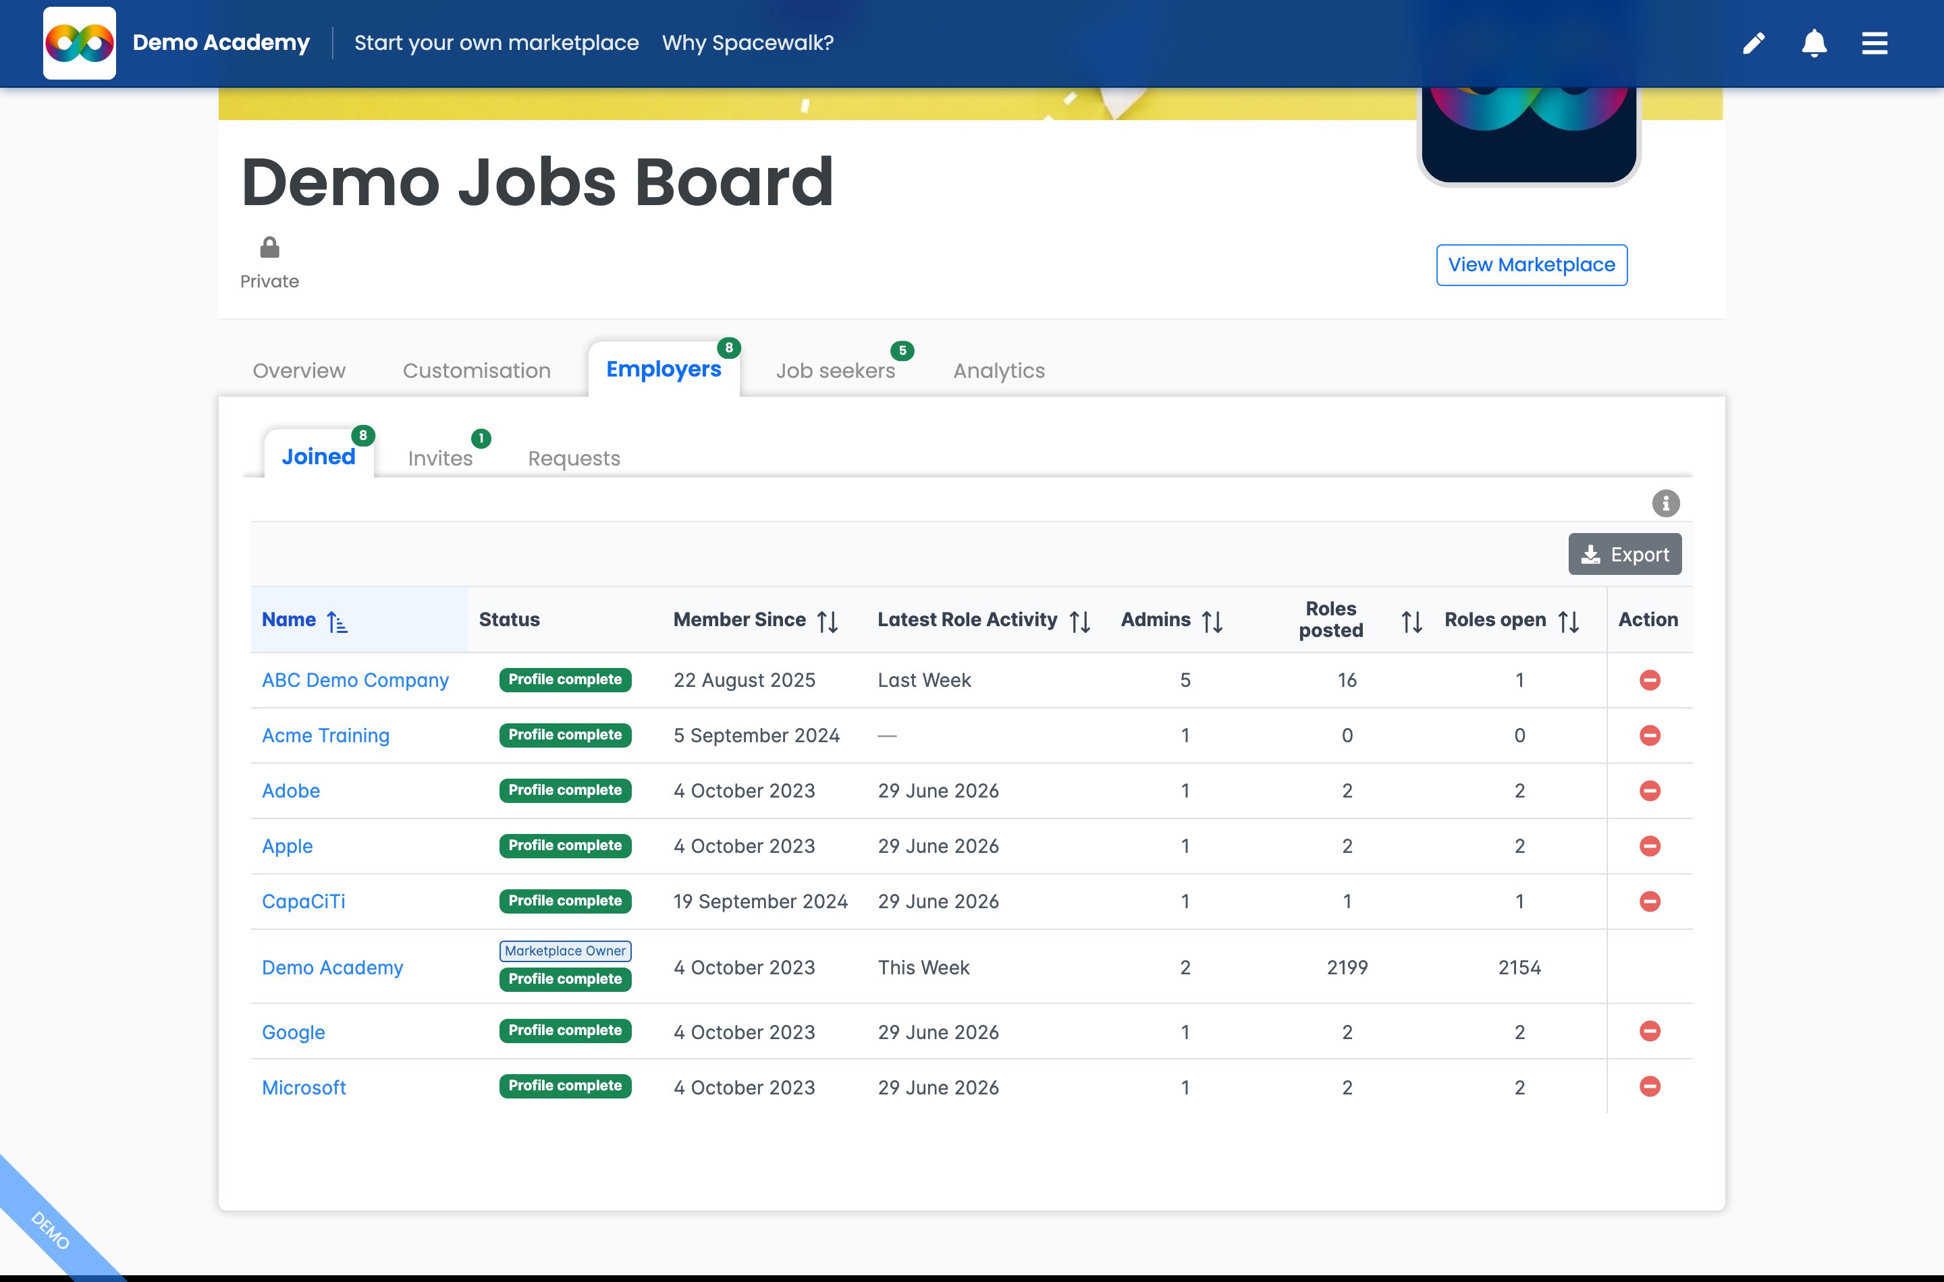Remove ABC Demo Company via red minus icon
Viewport: 1944px width, 1282px height.
[1650, 680]
